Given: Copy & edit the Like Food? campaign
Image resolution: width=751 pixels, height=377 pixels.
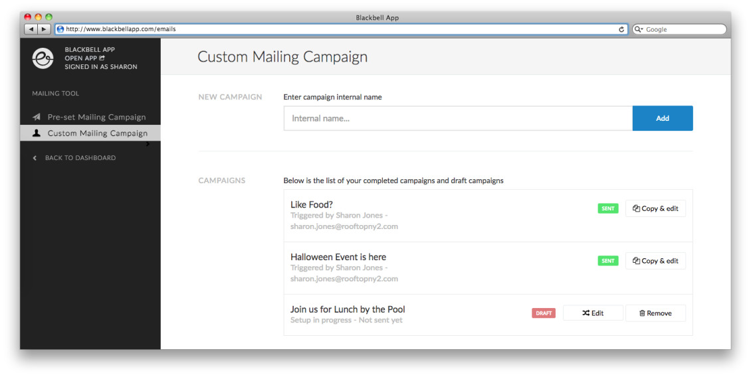Looking at the screenshot, I should pos(655,208).
